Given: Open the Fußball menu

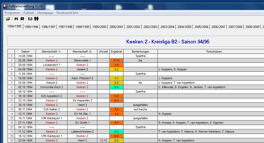Looking at the screenshot, I should point(29,13).
